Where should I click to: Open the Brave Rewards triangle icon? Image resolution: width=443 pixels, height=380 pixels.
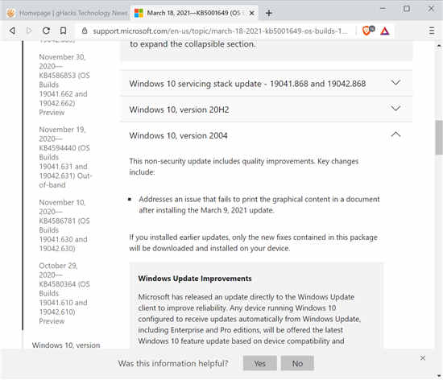coord(384,31)
